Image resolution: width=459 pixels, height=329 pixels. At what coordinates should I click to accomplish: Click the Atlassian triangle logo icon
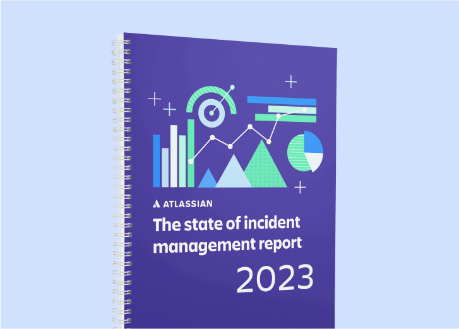point(157,203)
